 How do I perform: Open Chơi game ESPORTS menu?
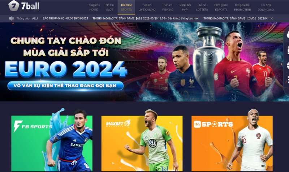pyautogui.click(x=221, y=7)
